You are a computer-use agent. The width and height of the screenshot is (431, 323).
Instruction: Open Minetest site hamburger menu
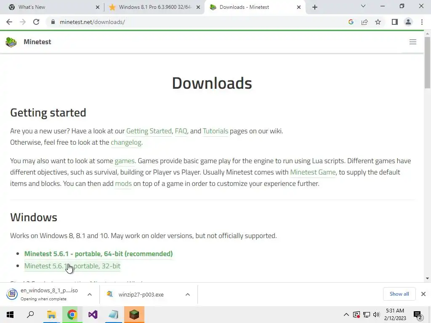(412, 42)
